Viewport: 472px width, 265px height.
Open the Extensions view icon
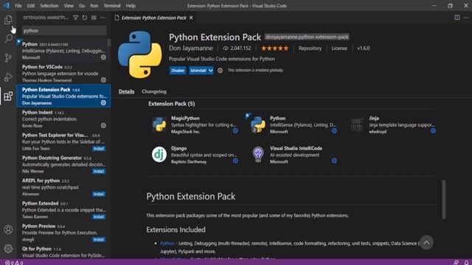[x=8, y=96]
